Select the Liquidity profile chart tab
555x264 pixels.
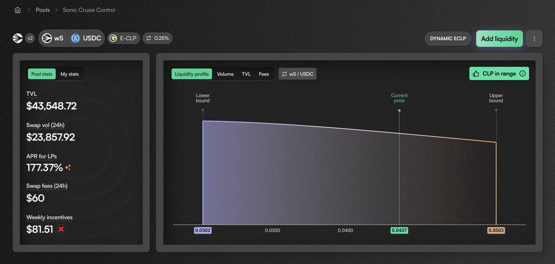(x=191, y=74)
